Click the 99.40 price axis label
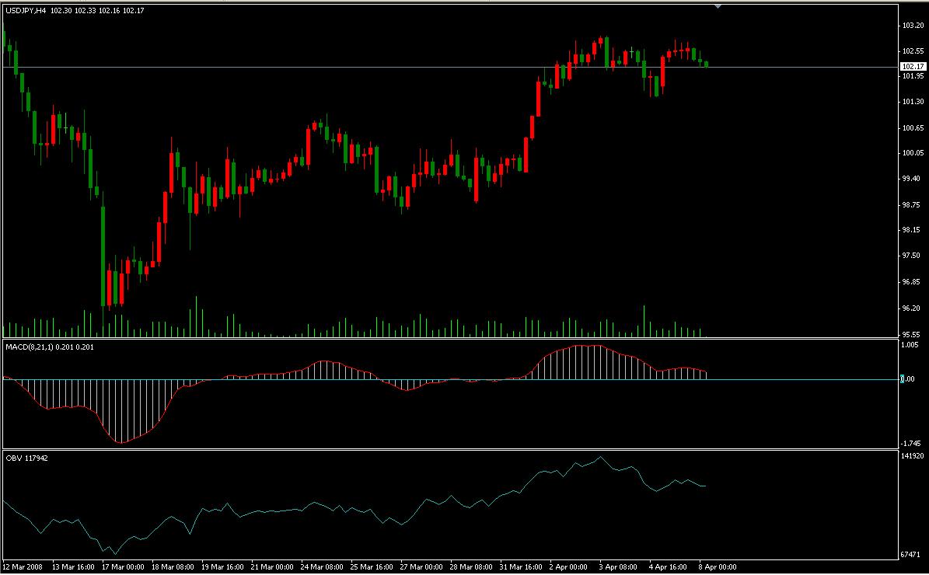This screenshot has height=575, width=929. (x=913, y=178)
